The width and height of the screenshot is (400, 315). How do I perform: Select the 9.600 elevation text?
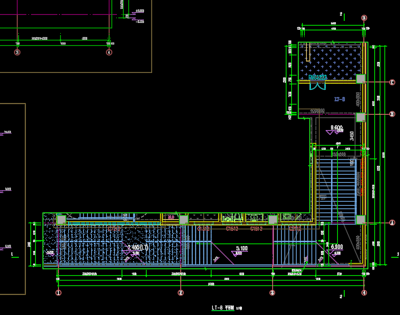[336, 127]
